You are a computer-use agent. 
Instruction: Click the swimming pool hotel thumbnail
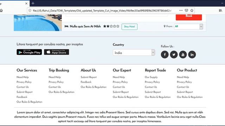(x=38, y=22)
